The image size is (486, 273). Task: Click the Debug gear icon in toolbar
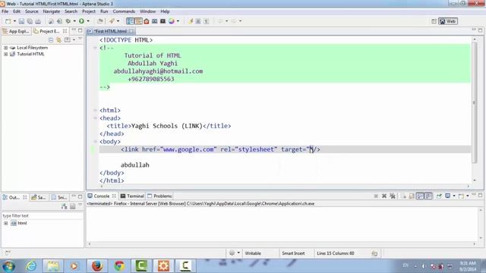point(68,21)
